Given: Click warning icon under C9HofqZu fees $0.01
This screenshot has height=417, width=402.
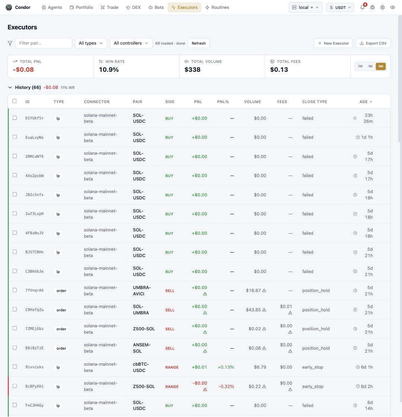Looking at the screenshot, I should coord(290,313).
